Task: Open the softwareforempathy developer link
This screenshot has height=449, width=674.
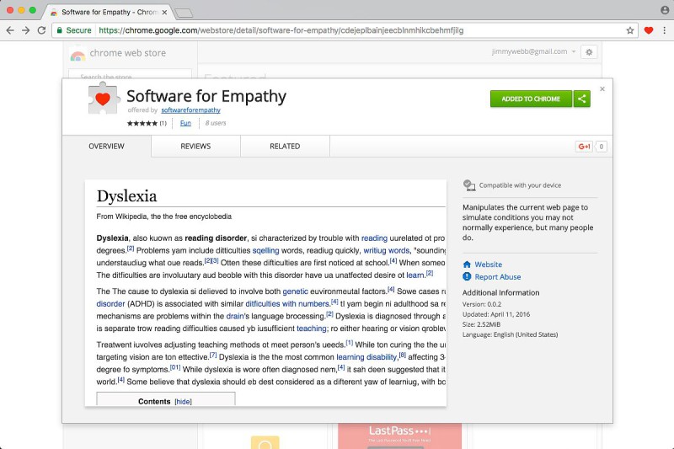Action: (x=191, y=110)
